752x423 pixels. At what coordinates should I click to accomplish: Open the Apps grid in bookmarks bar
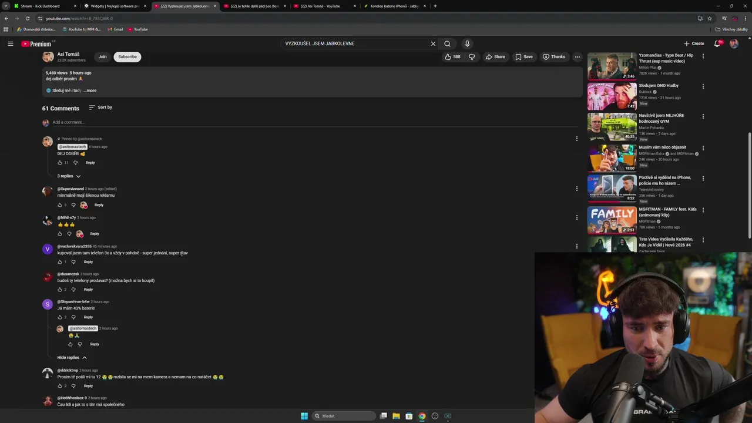(6, 29)
